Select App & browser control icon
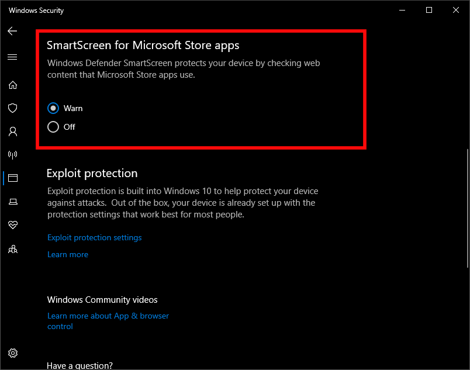The image size is (470, 370). (12, 178)
